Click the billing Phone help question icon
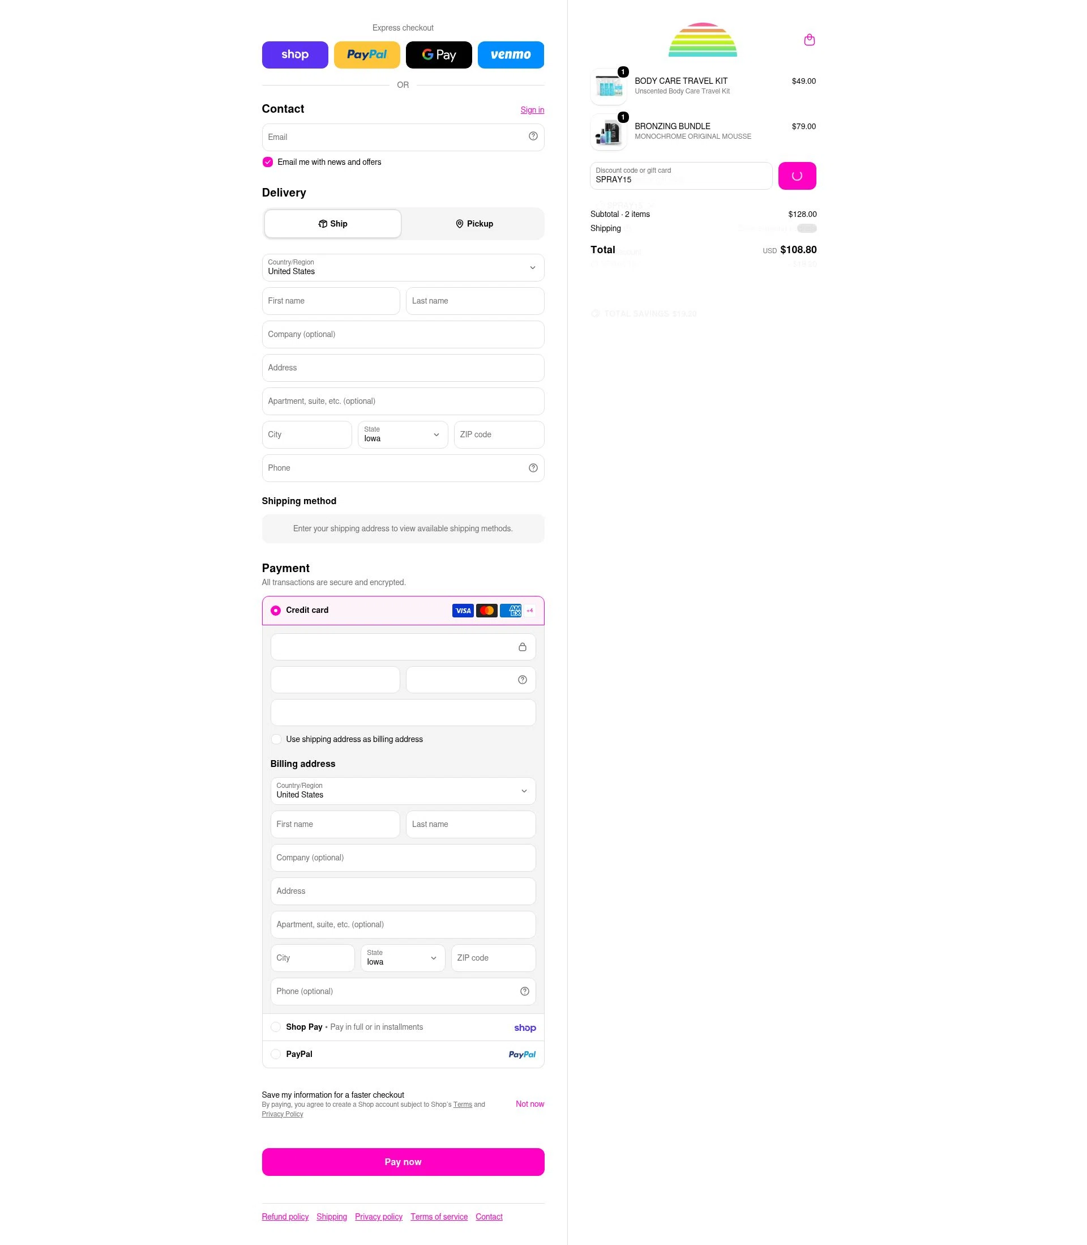 coord(525,991)
